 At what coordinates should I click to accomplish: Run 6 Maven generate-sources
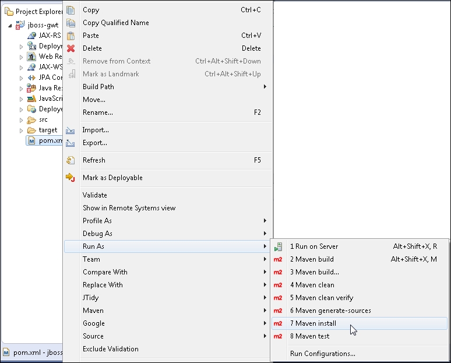point(360,311)
